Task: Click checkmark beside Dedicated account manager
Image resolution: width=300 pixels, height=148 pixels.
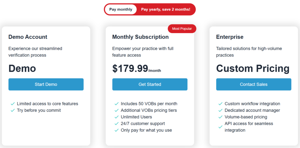Action: (x=220, y=111)
